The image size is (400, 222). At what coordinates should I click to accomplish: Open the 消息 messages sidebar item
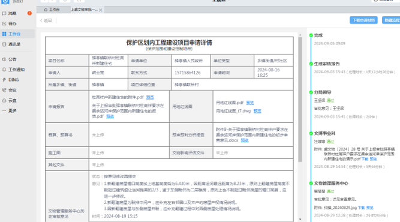[x=12, y=13]
